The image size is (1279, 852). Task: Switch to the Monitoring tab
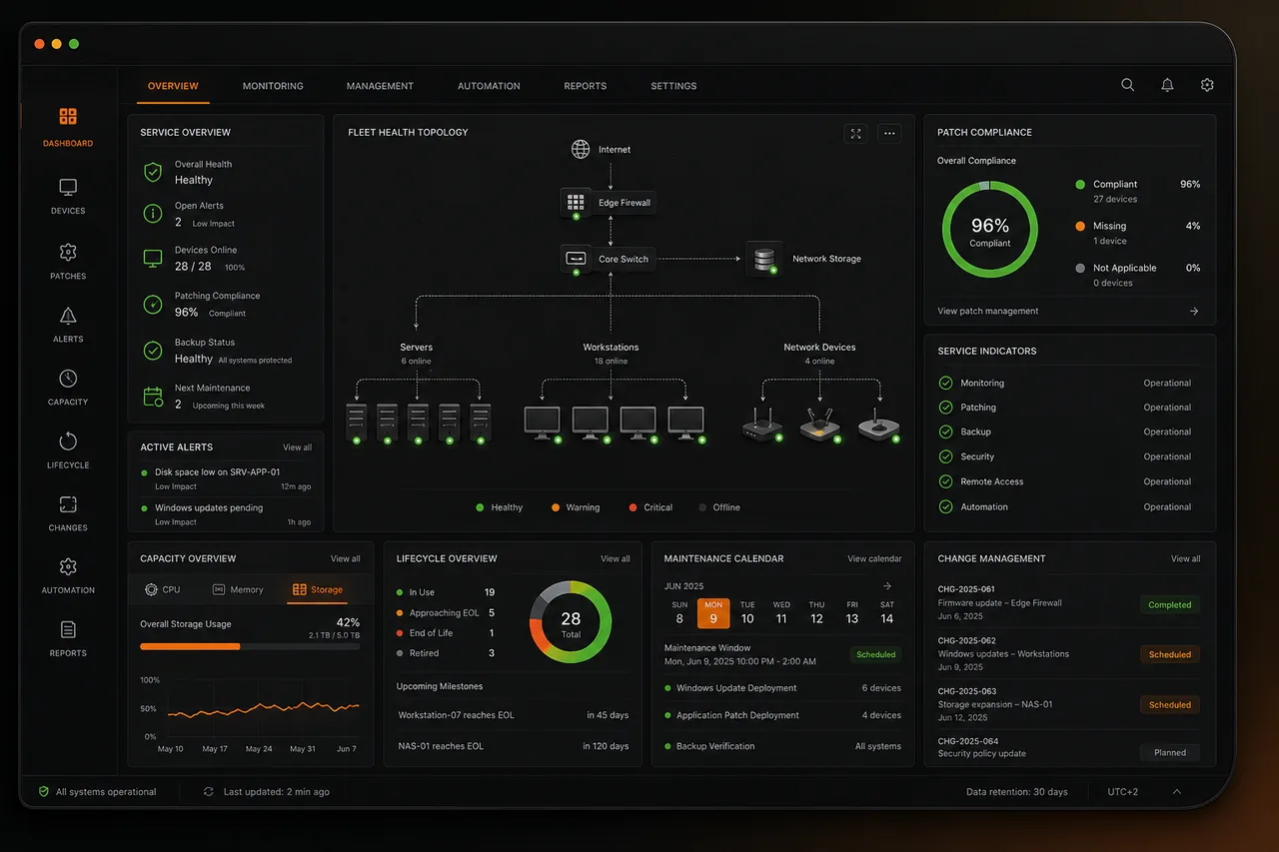tap(273, 86)
